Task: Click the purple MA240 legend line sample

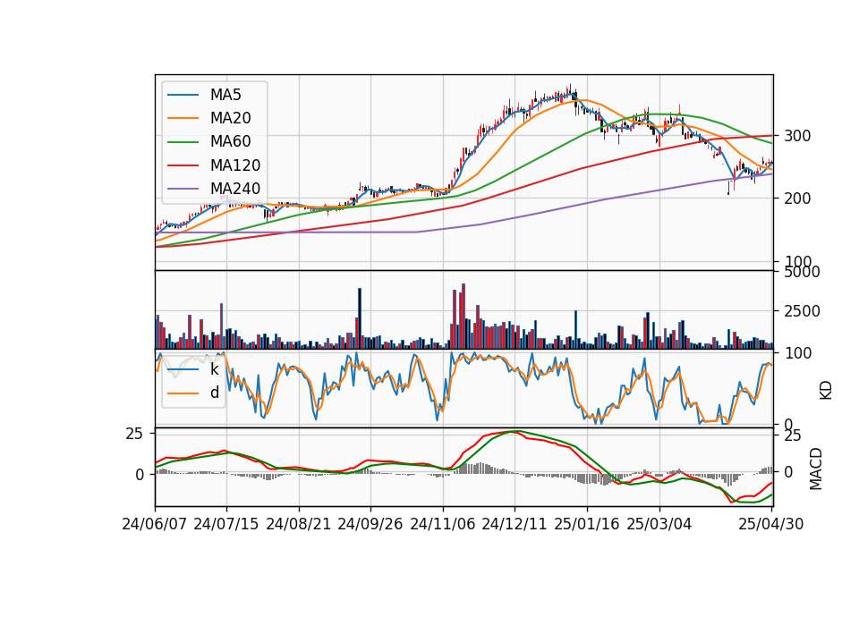Action: [183, 189]
